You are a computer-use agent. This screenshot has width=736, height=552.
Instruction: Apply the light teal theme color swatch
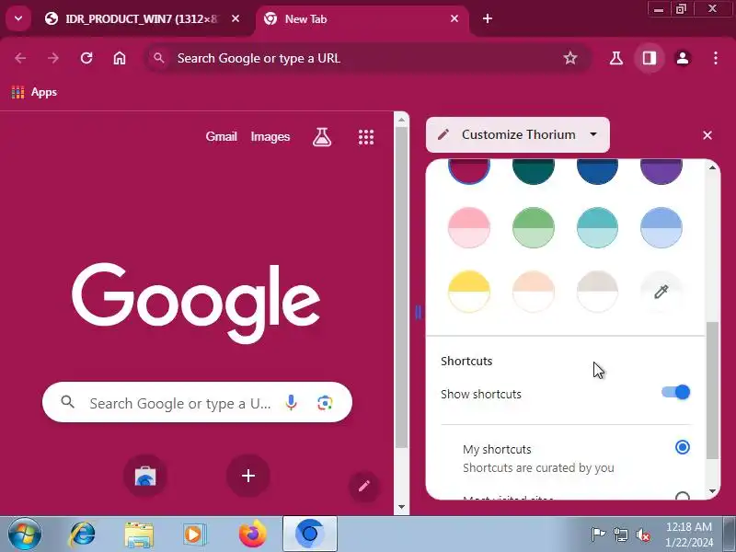597,227
